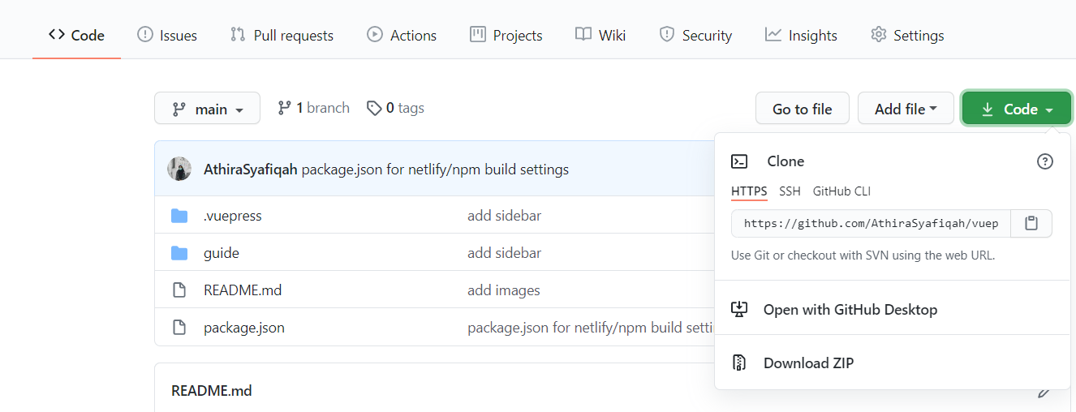Image resolution: width=1076 pixels, height=412 pixels.
Task: Click the tag icon beside 0 tags
Action: pyautogui.click(x=374, y=108)
